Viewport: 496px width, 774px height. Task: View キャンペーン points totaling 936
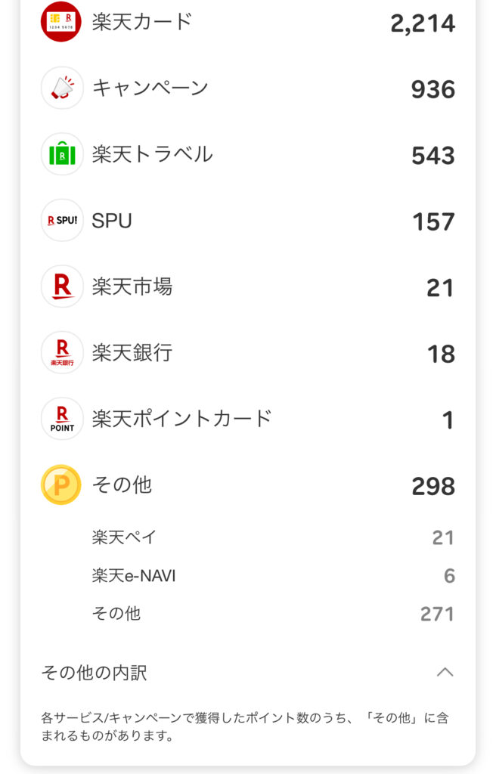248,88
